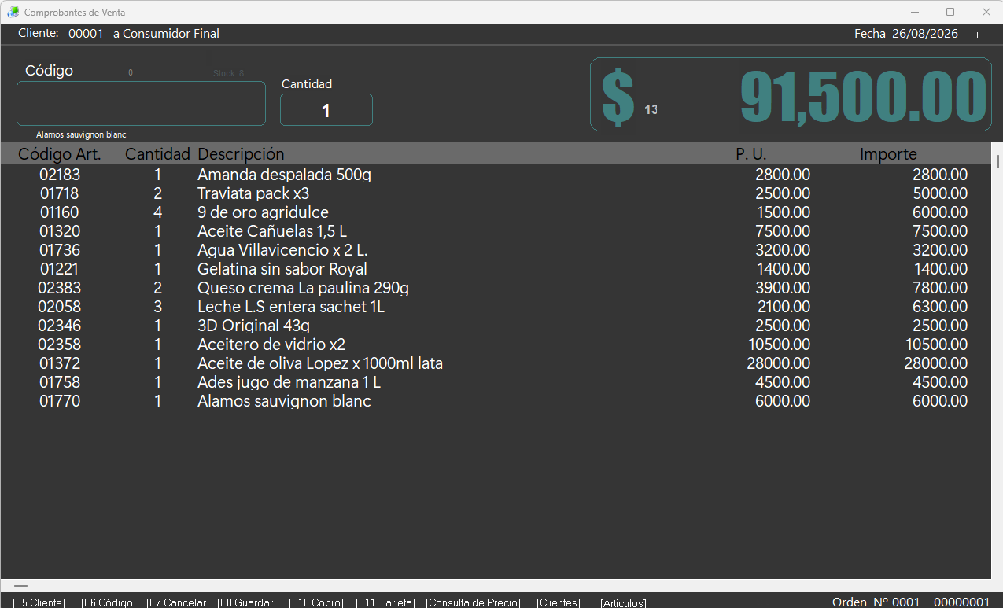Click the Comprobantes de Venta app icon
The width and height of the screenshot is (1003, 608).
13,12
